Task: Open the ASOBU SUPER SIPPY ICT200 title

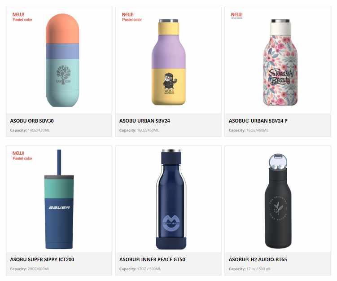Action: click(42, 259)
